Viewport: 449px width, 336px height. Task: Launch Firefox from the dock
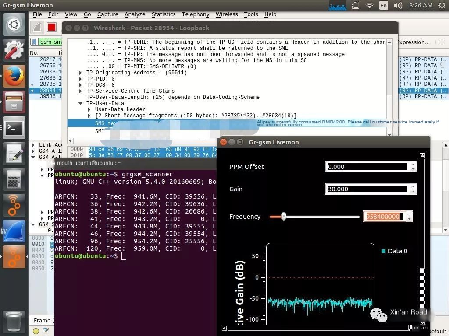pyautogui.click(x=14, y=76)
